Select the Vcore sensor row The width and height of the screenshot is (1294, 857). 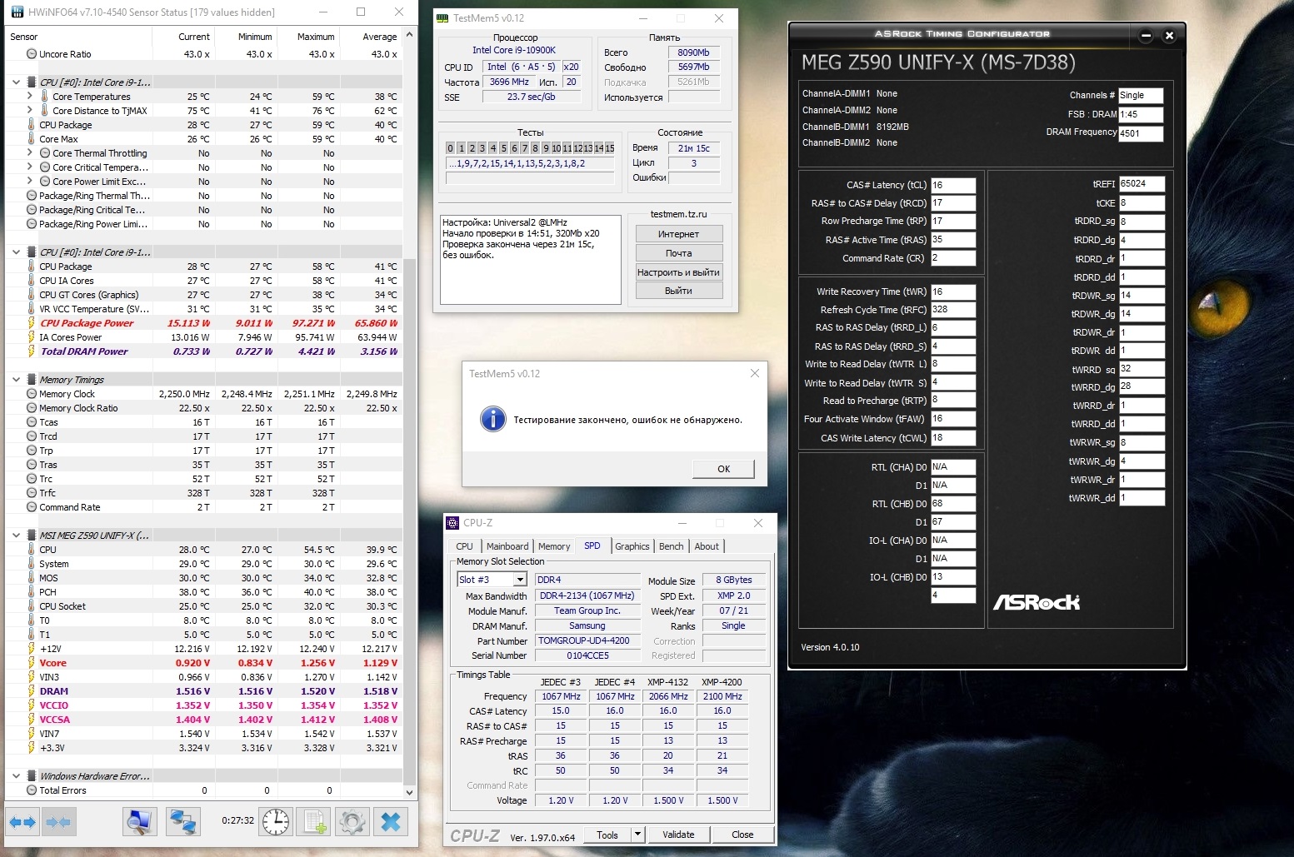(x=203, y=663)
